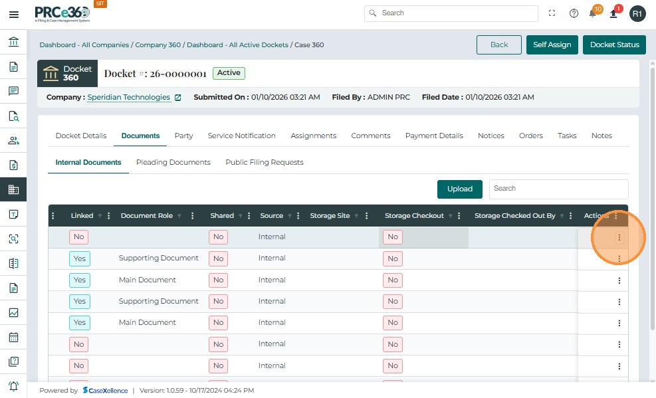Sort by the Linked column arrow

100,216
